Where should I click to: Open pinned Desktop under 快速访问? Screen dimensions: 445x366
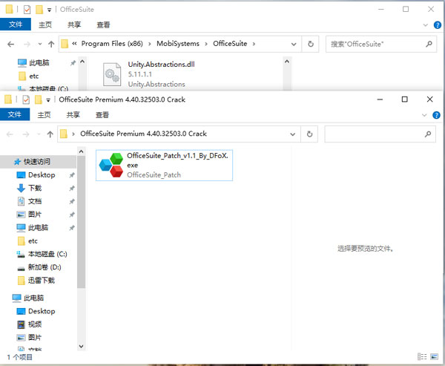pyautogui.click(x=42, y=174)
